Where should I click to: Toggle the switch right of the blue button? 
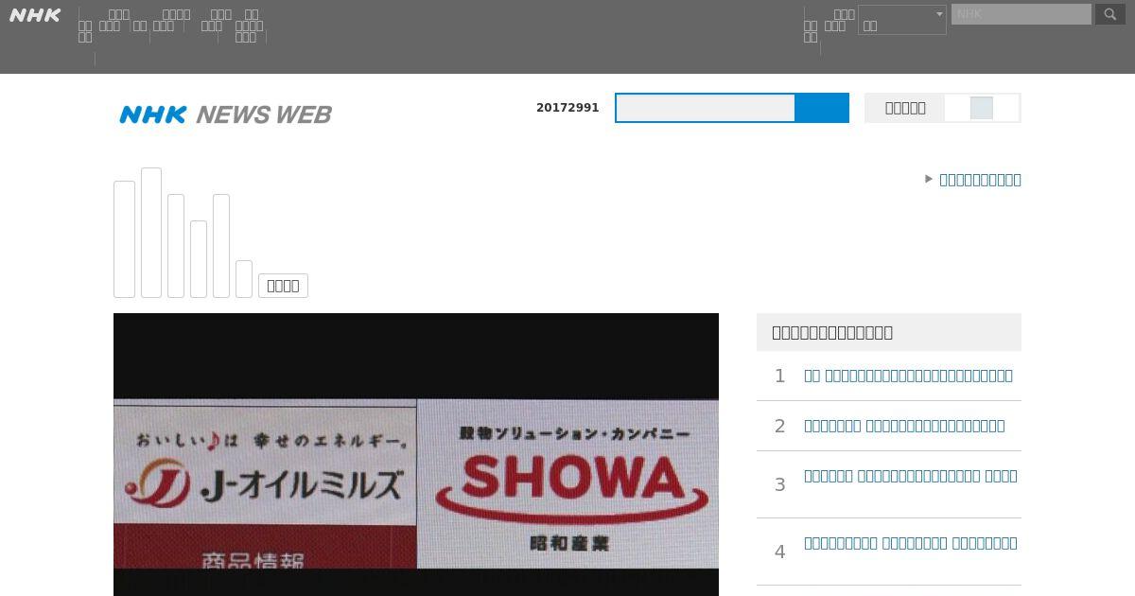pos(982,108)
